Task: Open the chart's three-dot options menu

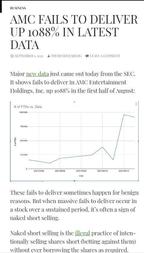Action: [x=136, y=104]
